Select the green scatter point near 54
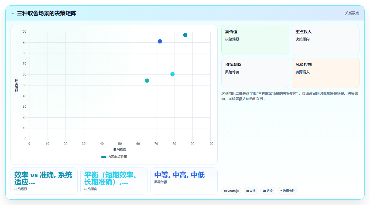The image size is (370, 205). [147, 81]
